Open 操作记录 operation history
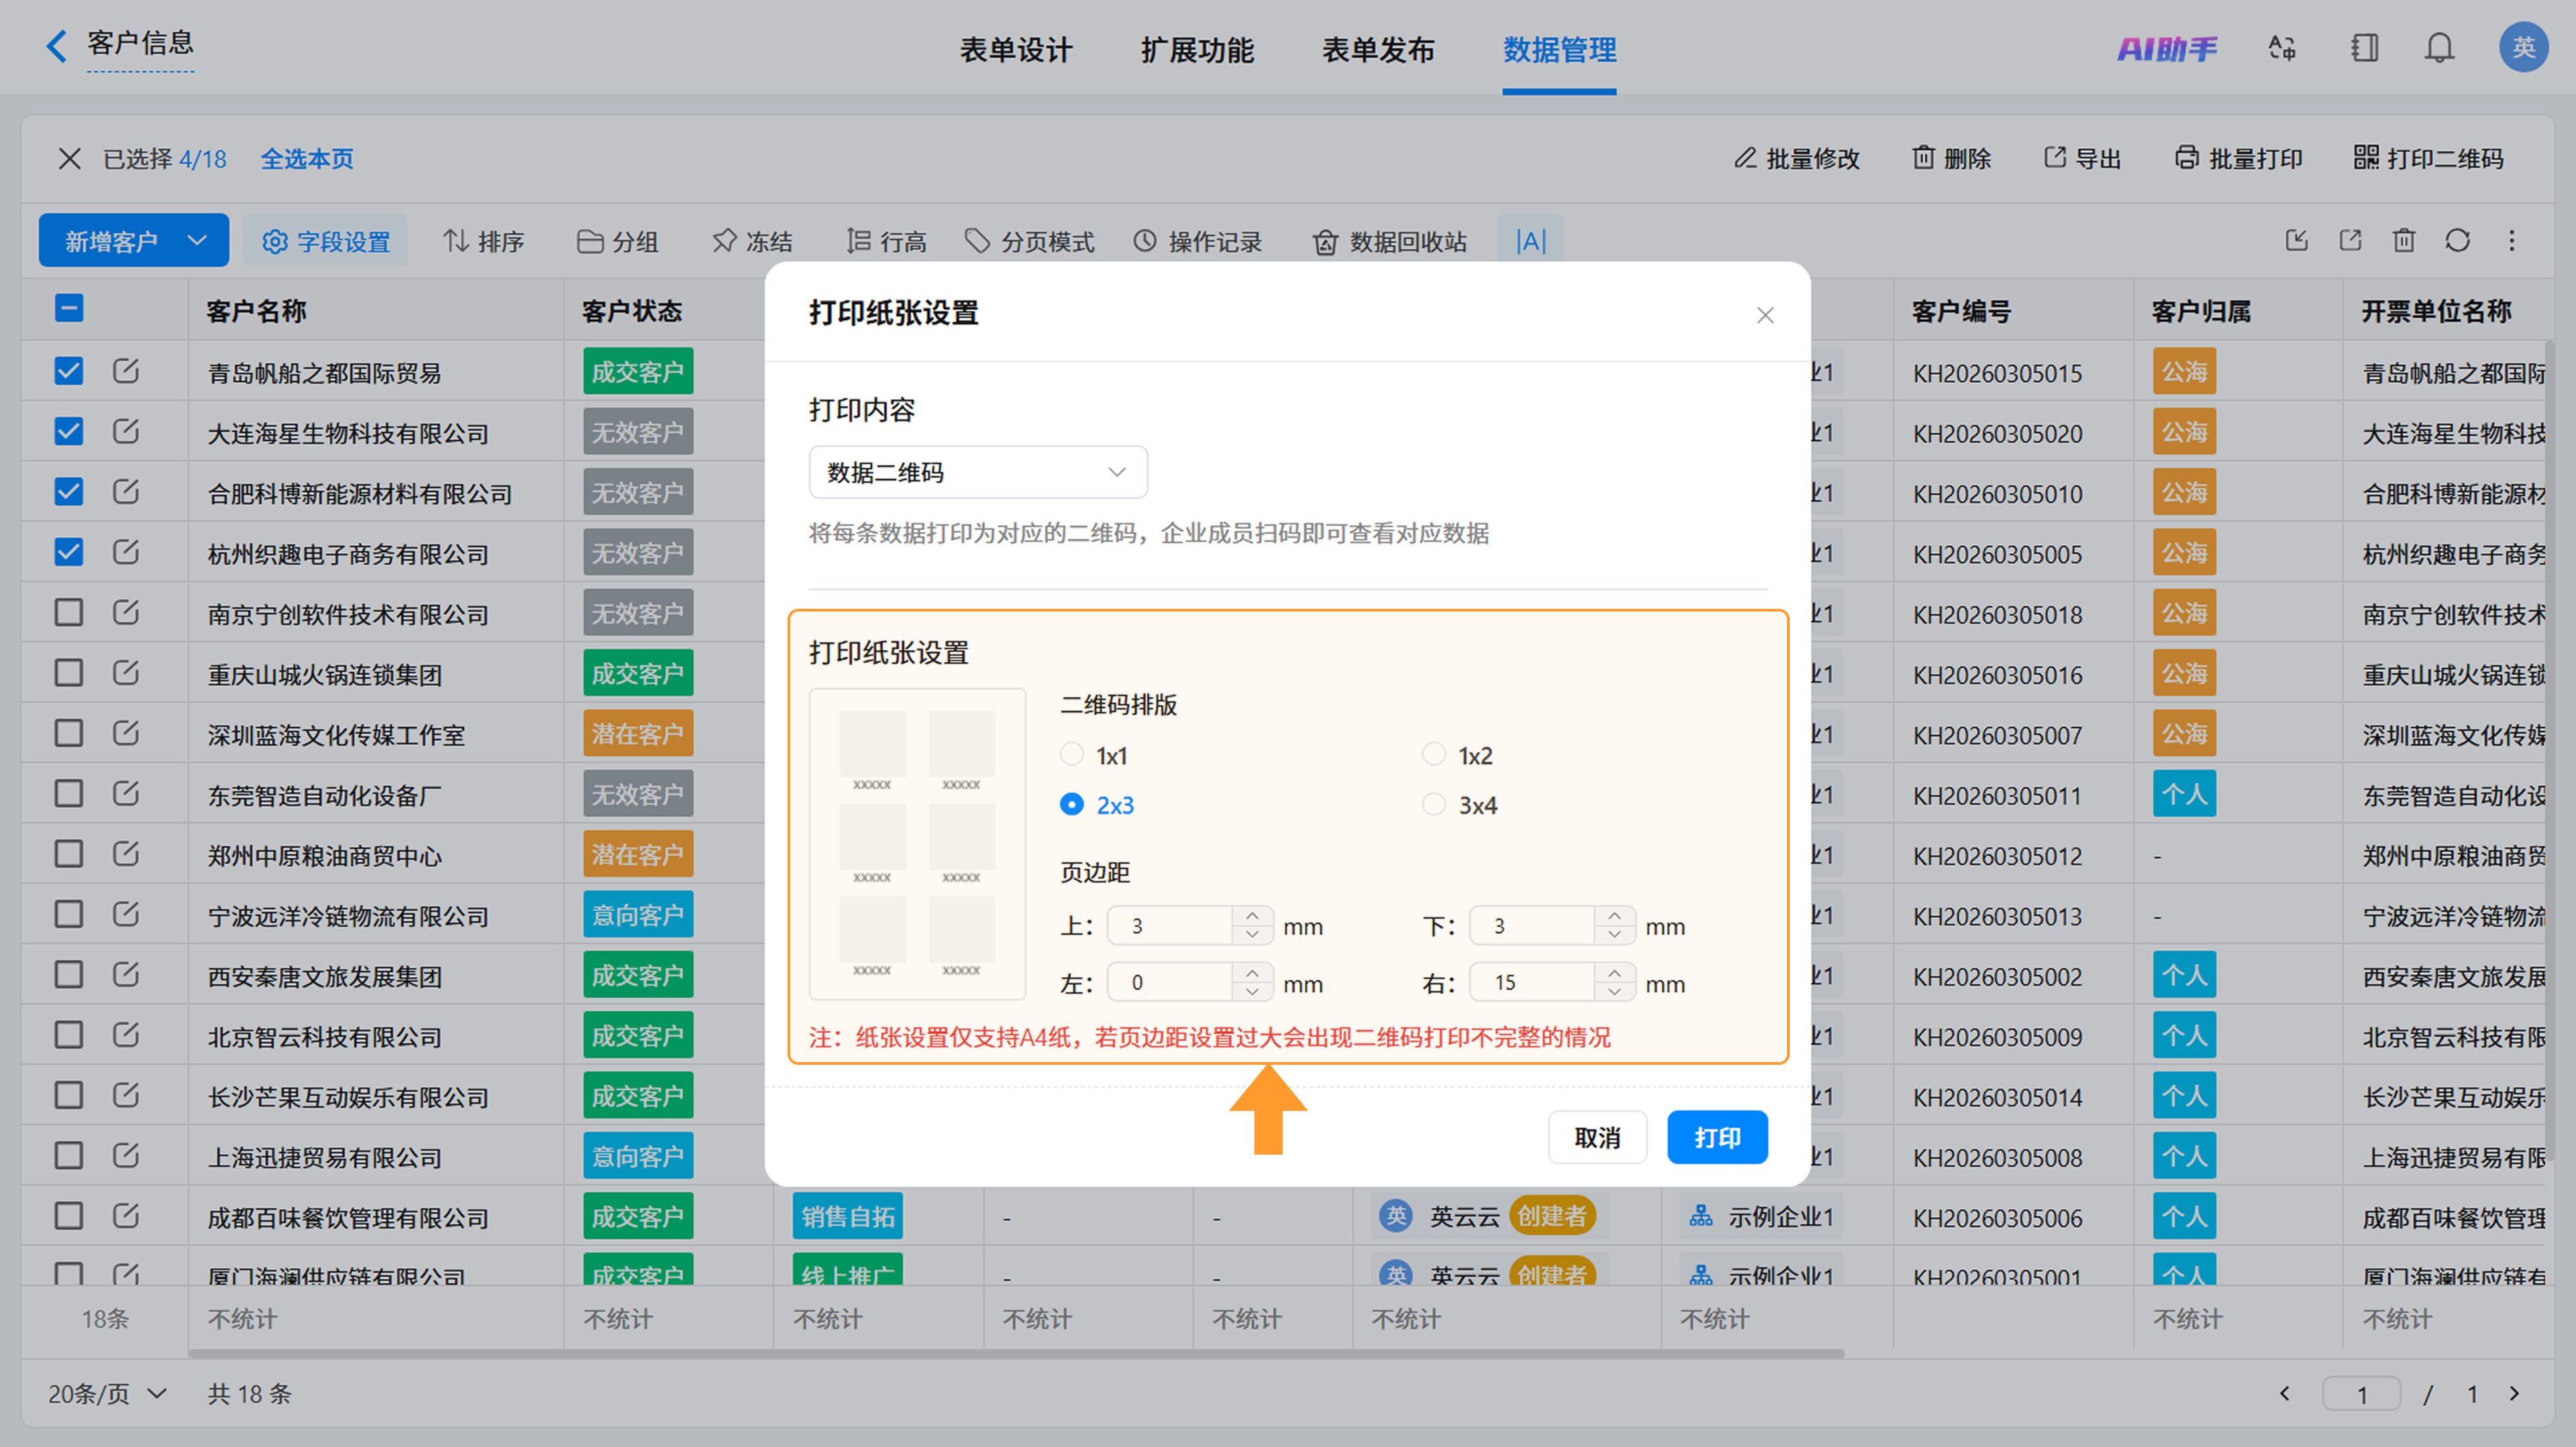Viewport: 2576px width, 1447px height. [x=1197, y=241]
